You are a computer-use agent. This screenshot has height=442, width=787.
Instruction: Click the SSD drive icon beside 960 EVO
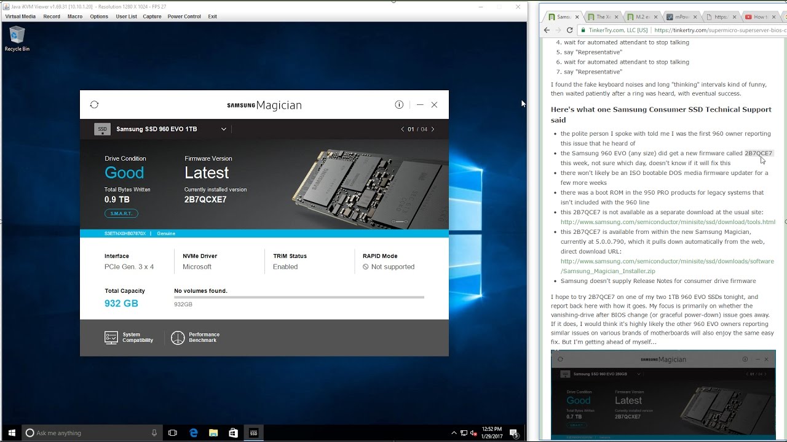pyautogui.click(x=102, y=129)
